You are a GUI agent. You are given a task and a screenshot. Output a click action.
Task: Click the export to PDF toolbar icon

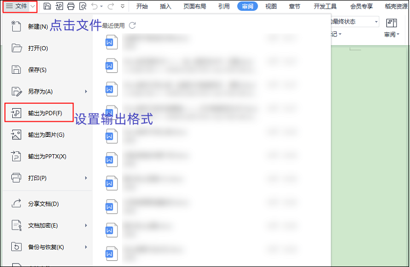[x=59, y=6]
